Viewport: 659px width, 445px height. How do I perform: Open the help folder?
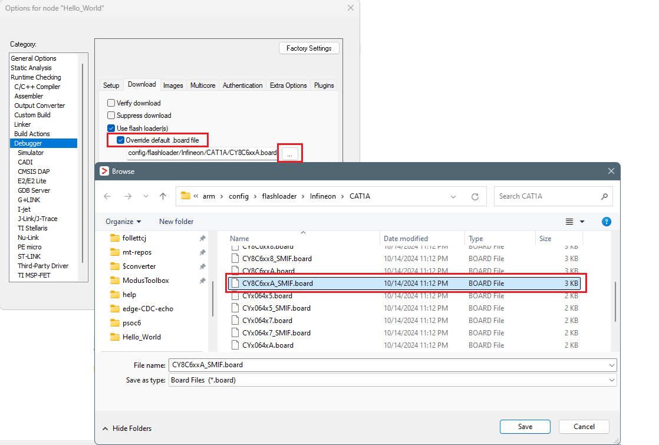pos(129,295)
